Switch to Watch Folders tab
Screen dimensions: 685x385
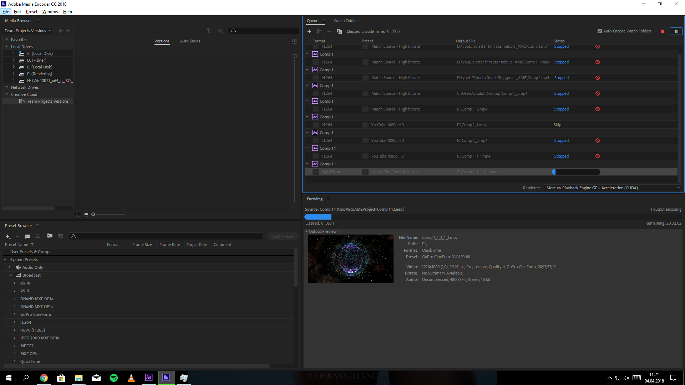coord(345,20)
